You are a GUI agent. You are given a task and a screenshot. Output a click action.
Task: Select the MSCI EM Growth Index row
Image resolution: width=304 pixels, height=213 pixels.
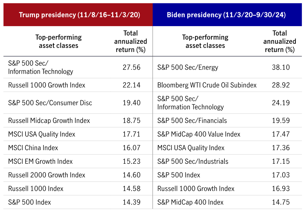click(x=40, y=161)
